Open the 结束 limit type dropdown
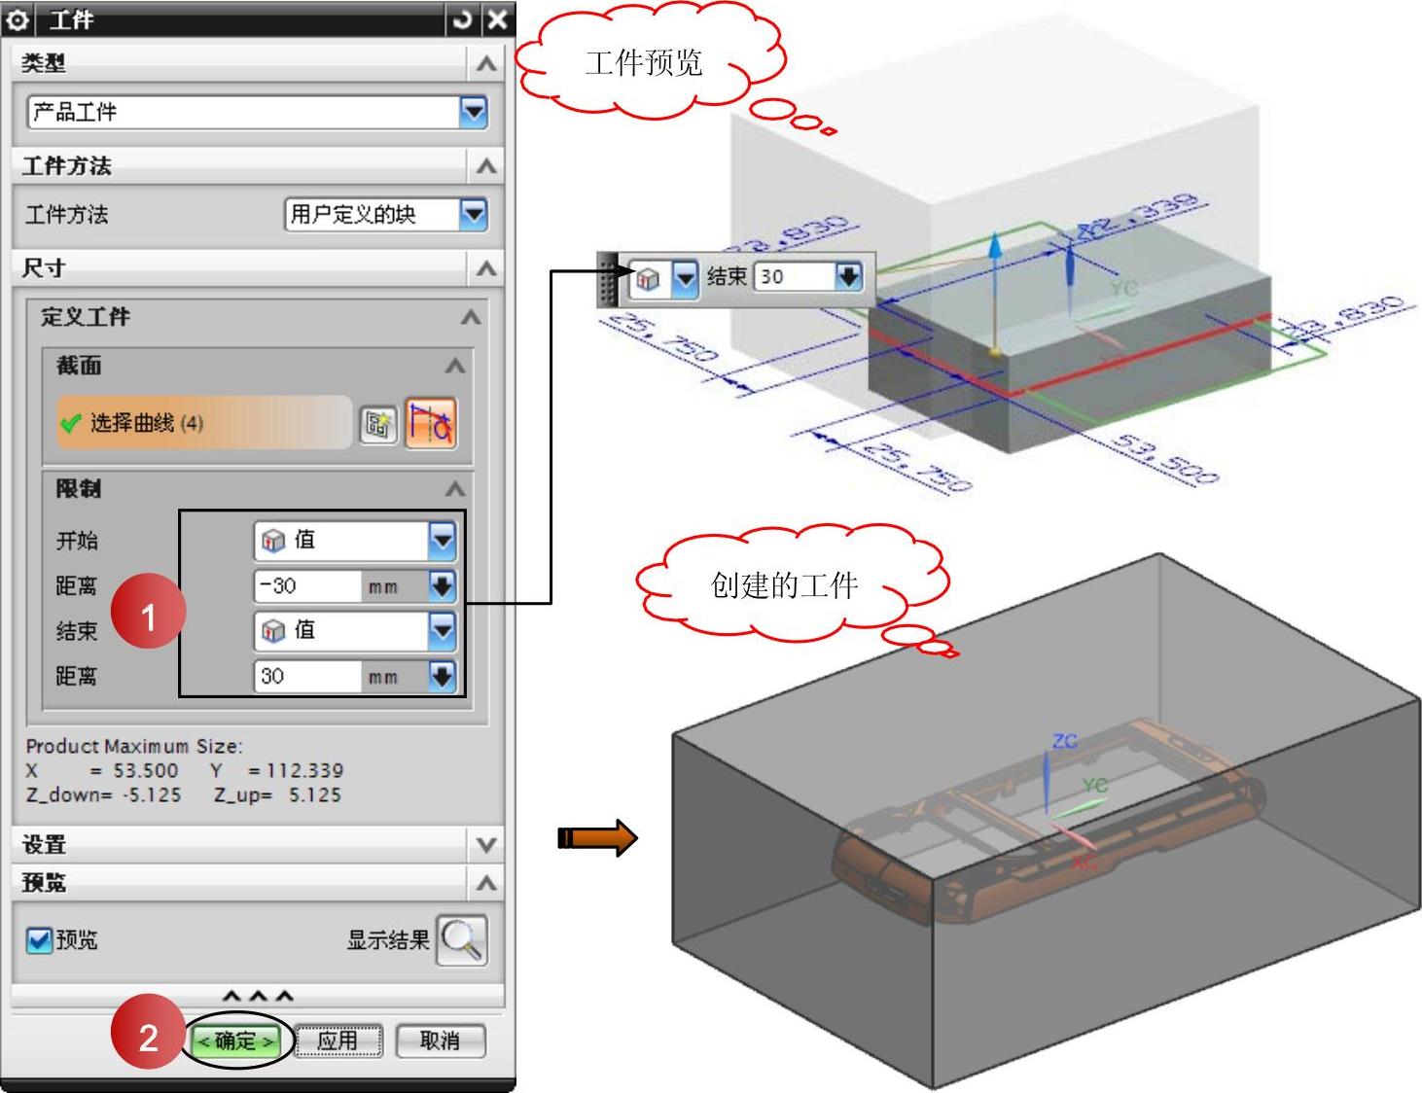Screen dimensions: 1422x1093 (442, 631)
